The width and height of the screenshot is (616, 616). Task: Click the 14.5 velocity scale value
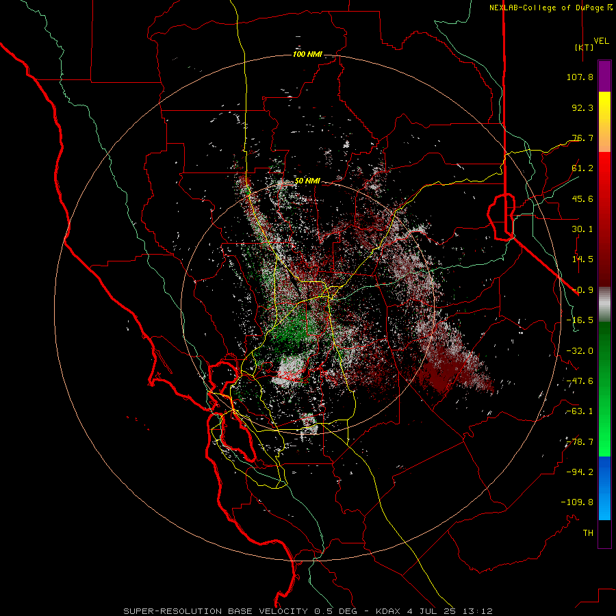[x=582, y=259]
